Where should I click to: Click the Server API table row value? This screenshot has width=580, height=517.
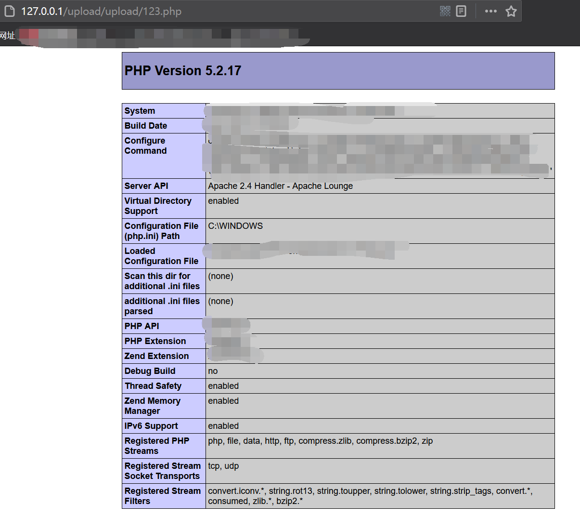coord(280,186)
